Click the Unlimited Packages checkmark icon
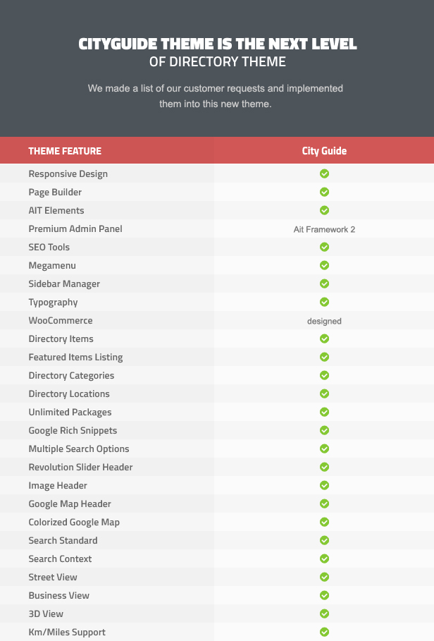434x641 pixels. point(324,412)
